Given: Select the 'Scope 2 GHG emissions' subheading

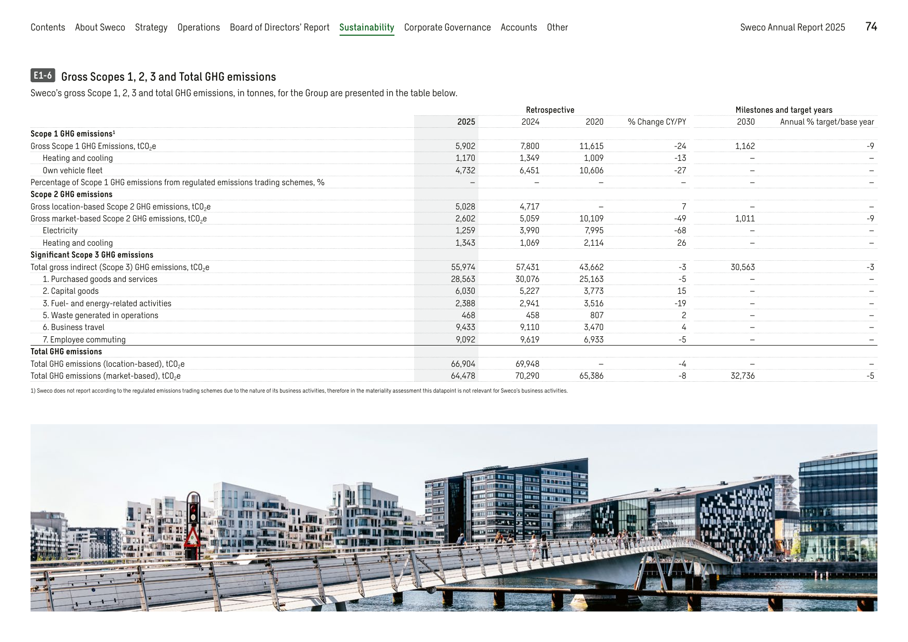Looking at the screenshot, I should tap(71, 195).
